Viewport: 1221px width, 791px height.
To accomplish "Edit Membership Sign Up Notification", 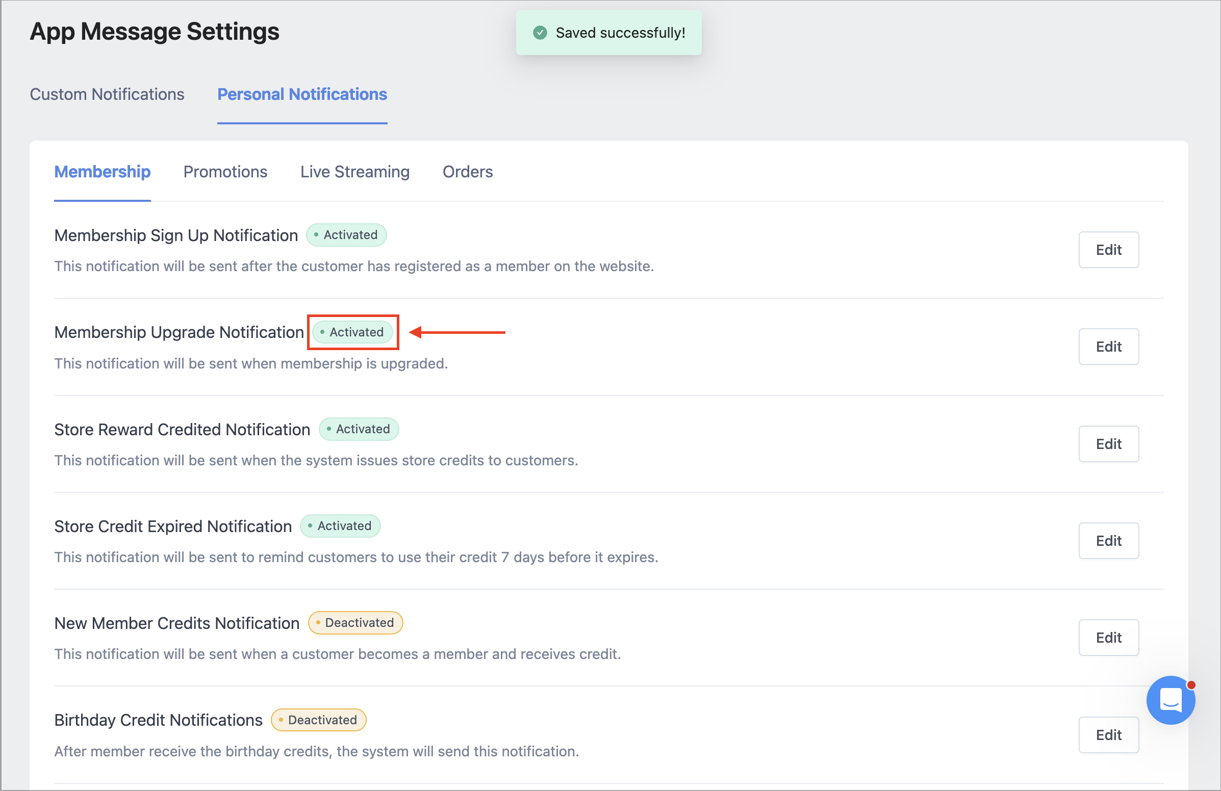I will pos(1109,250).
